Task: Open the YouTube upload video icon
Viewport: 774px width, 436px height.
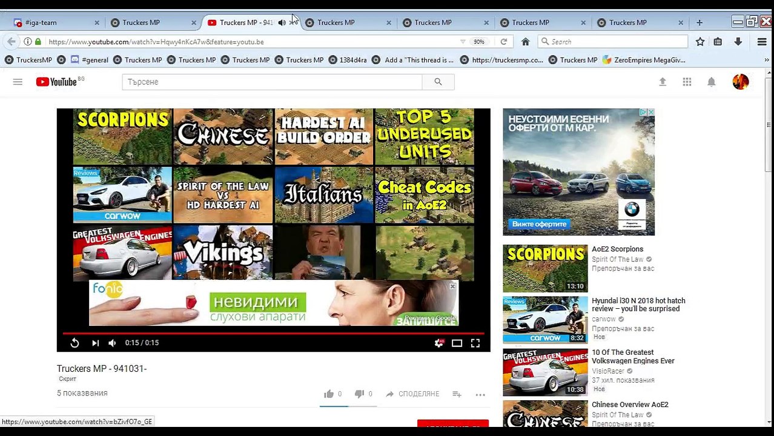Action: [x=663, y=82]
